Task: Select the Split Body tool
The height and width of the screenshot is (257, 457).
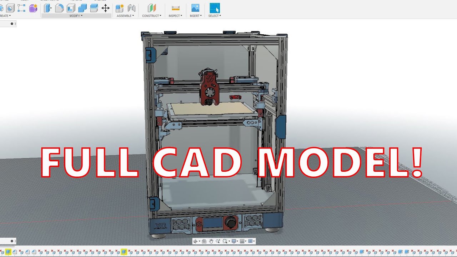Action: tap(94, 8)
